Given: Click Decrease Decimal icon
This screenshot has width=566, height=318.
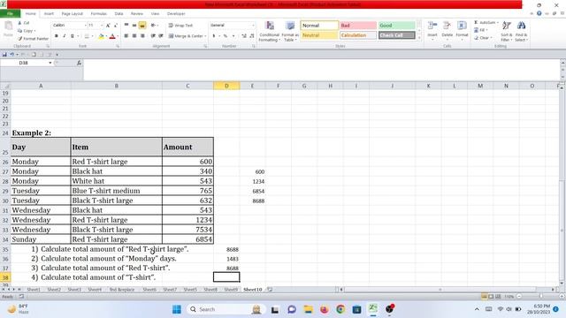Looking at the screenshot, I should coord(251,36).
